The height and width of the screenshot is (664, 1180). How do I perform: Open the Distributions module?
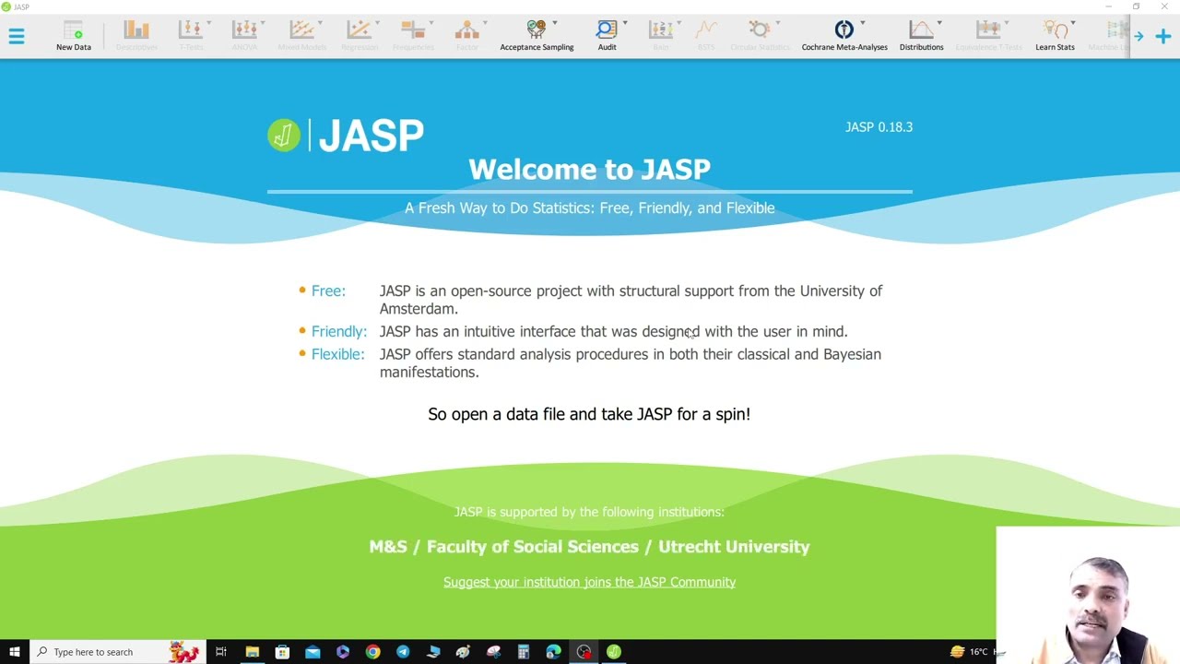tap(921, 36)
